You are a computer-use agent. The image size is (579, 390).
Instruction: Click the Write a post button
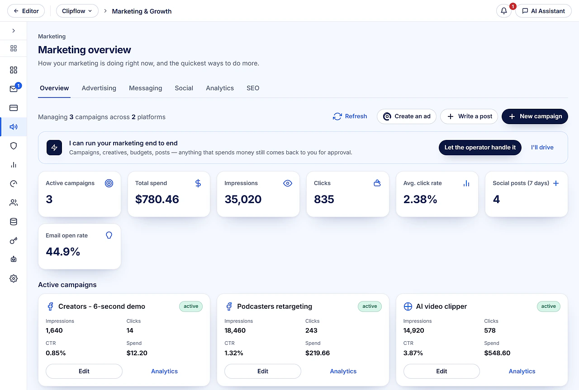click(x=469, y=116)
